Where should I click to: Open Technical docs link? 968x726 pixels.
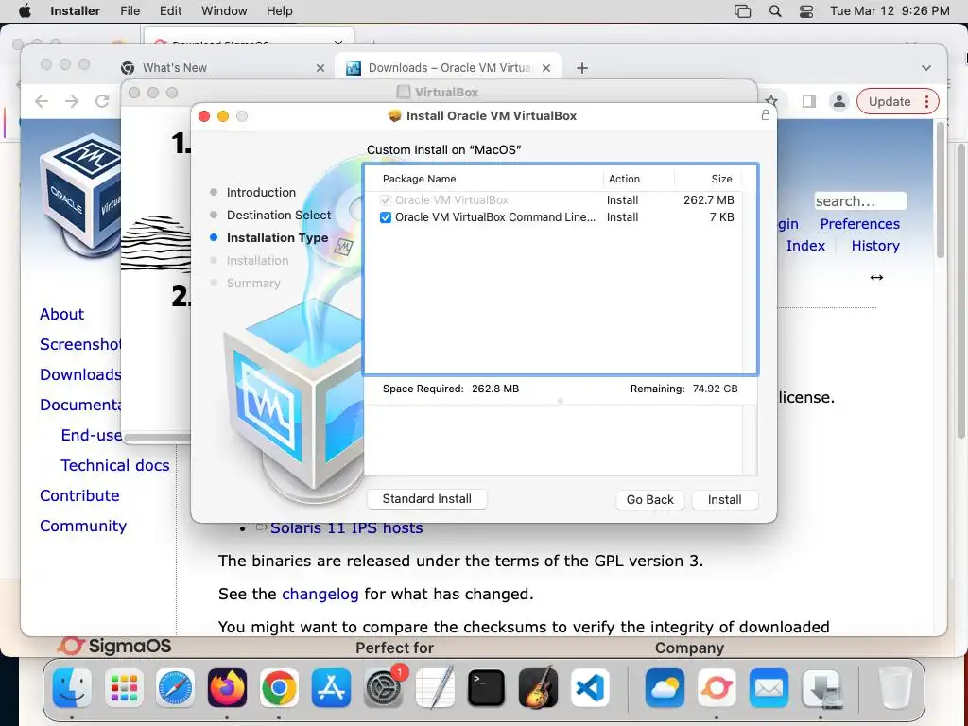pyautogui.click(x=114, y=465)
